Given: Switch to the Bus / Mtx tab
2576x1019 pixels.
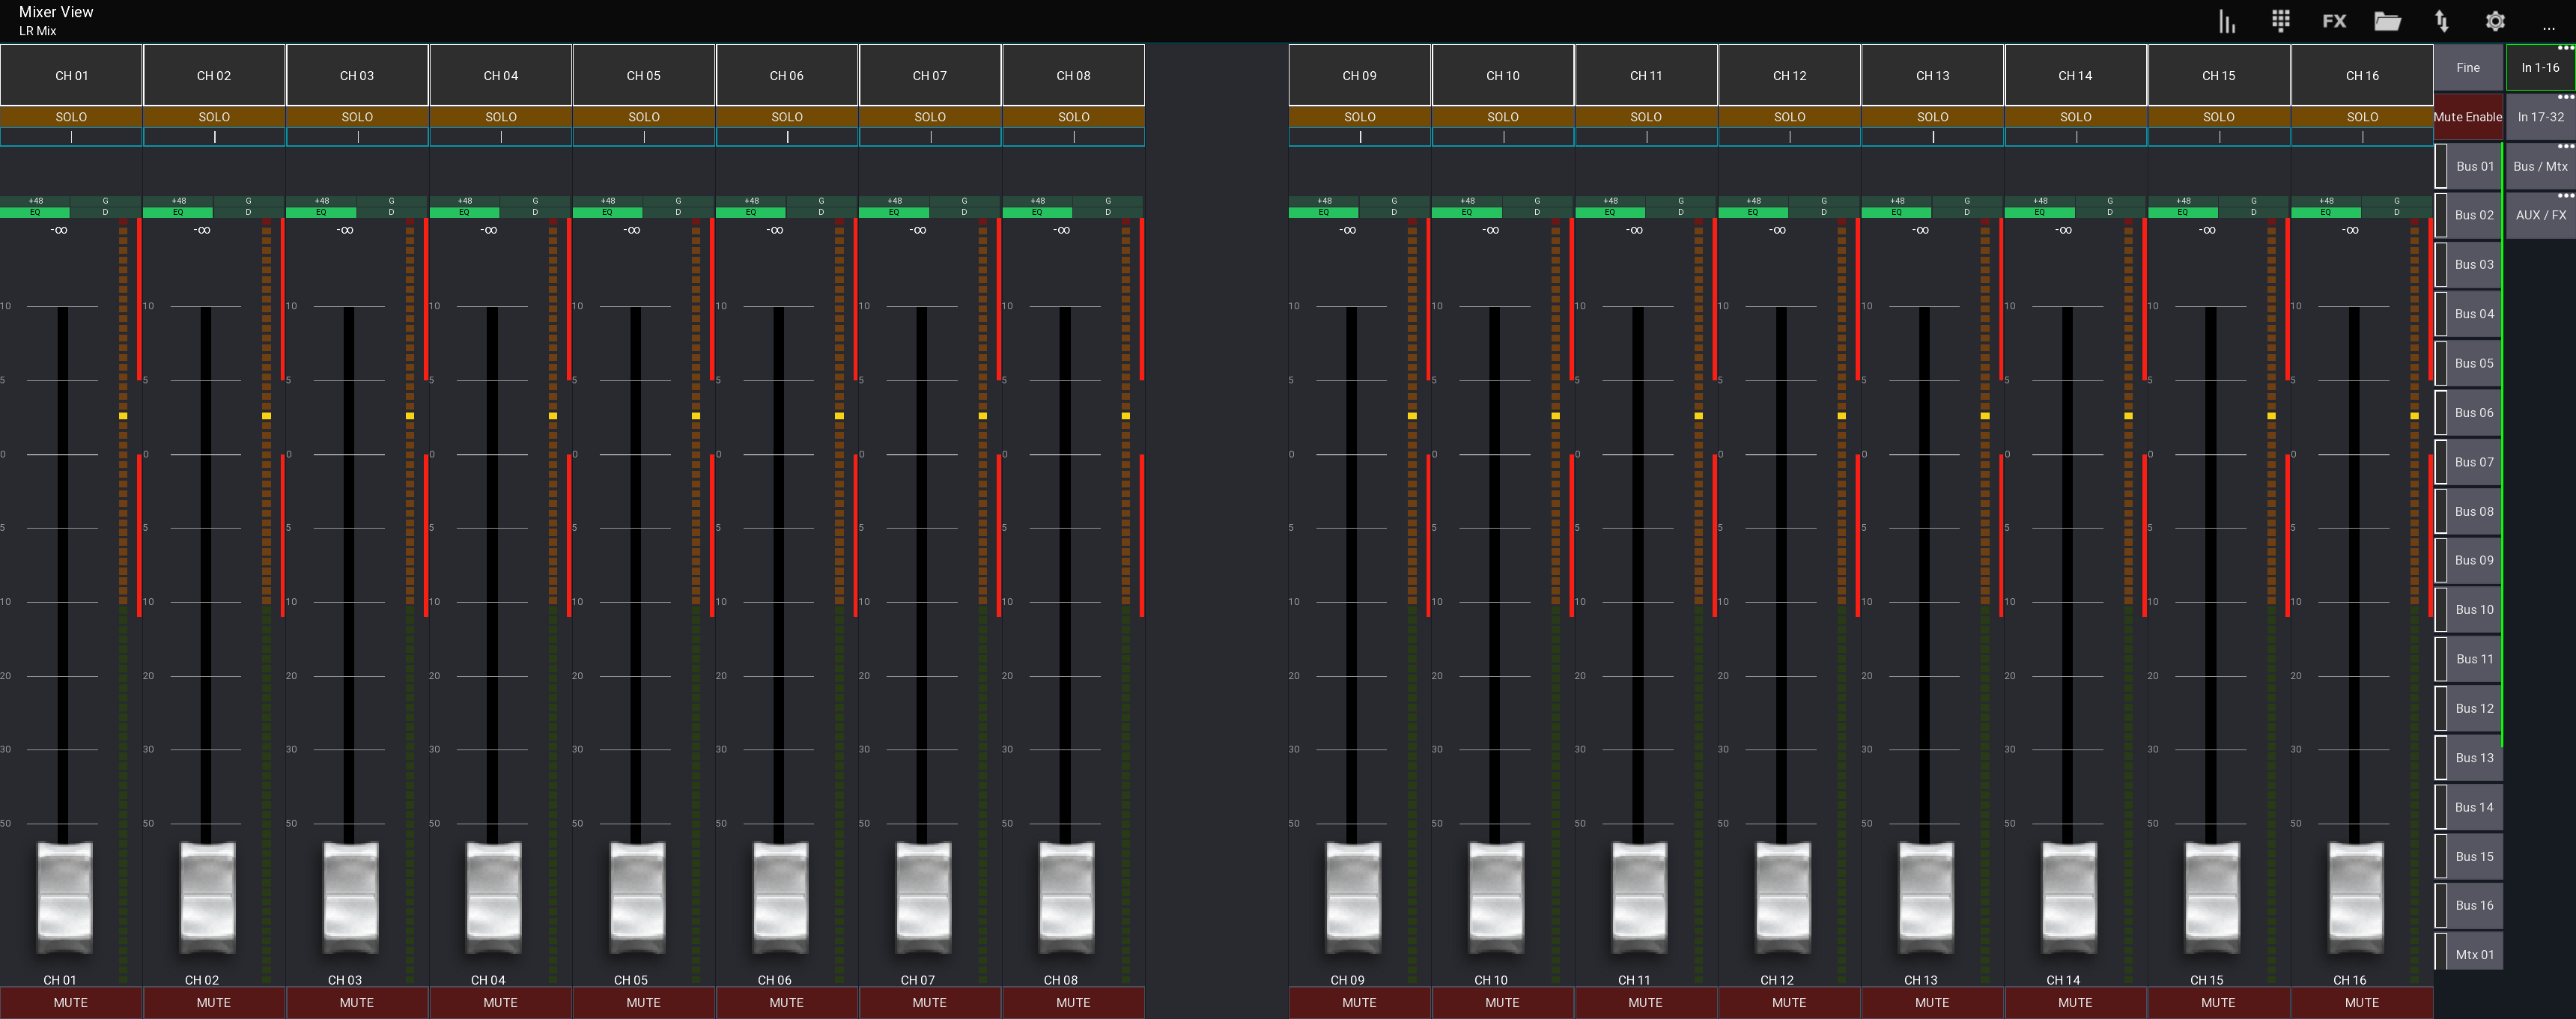Looking at the screenshot, I should [2540, 166].
